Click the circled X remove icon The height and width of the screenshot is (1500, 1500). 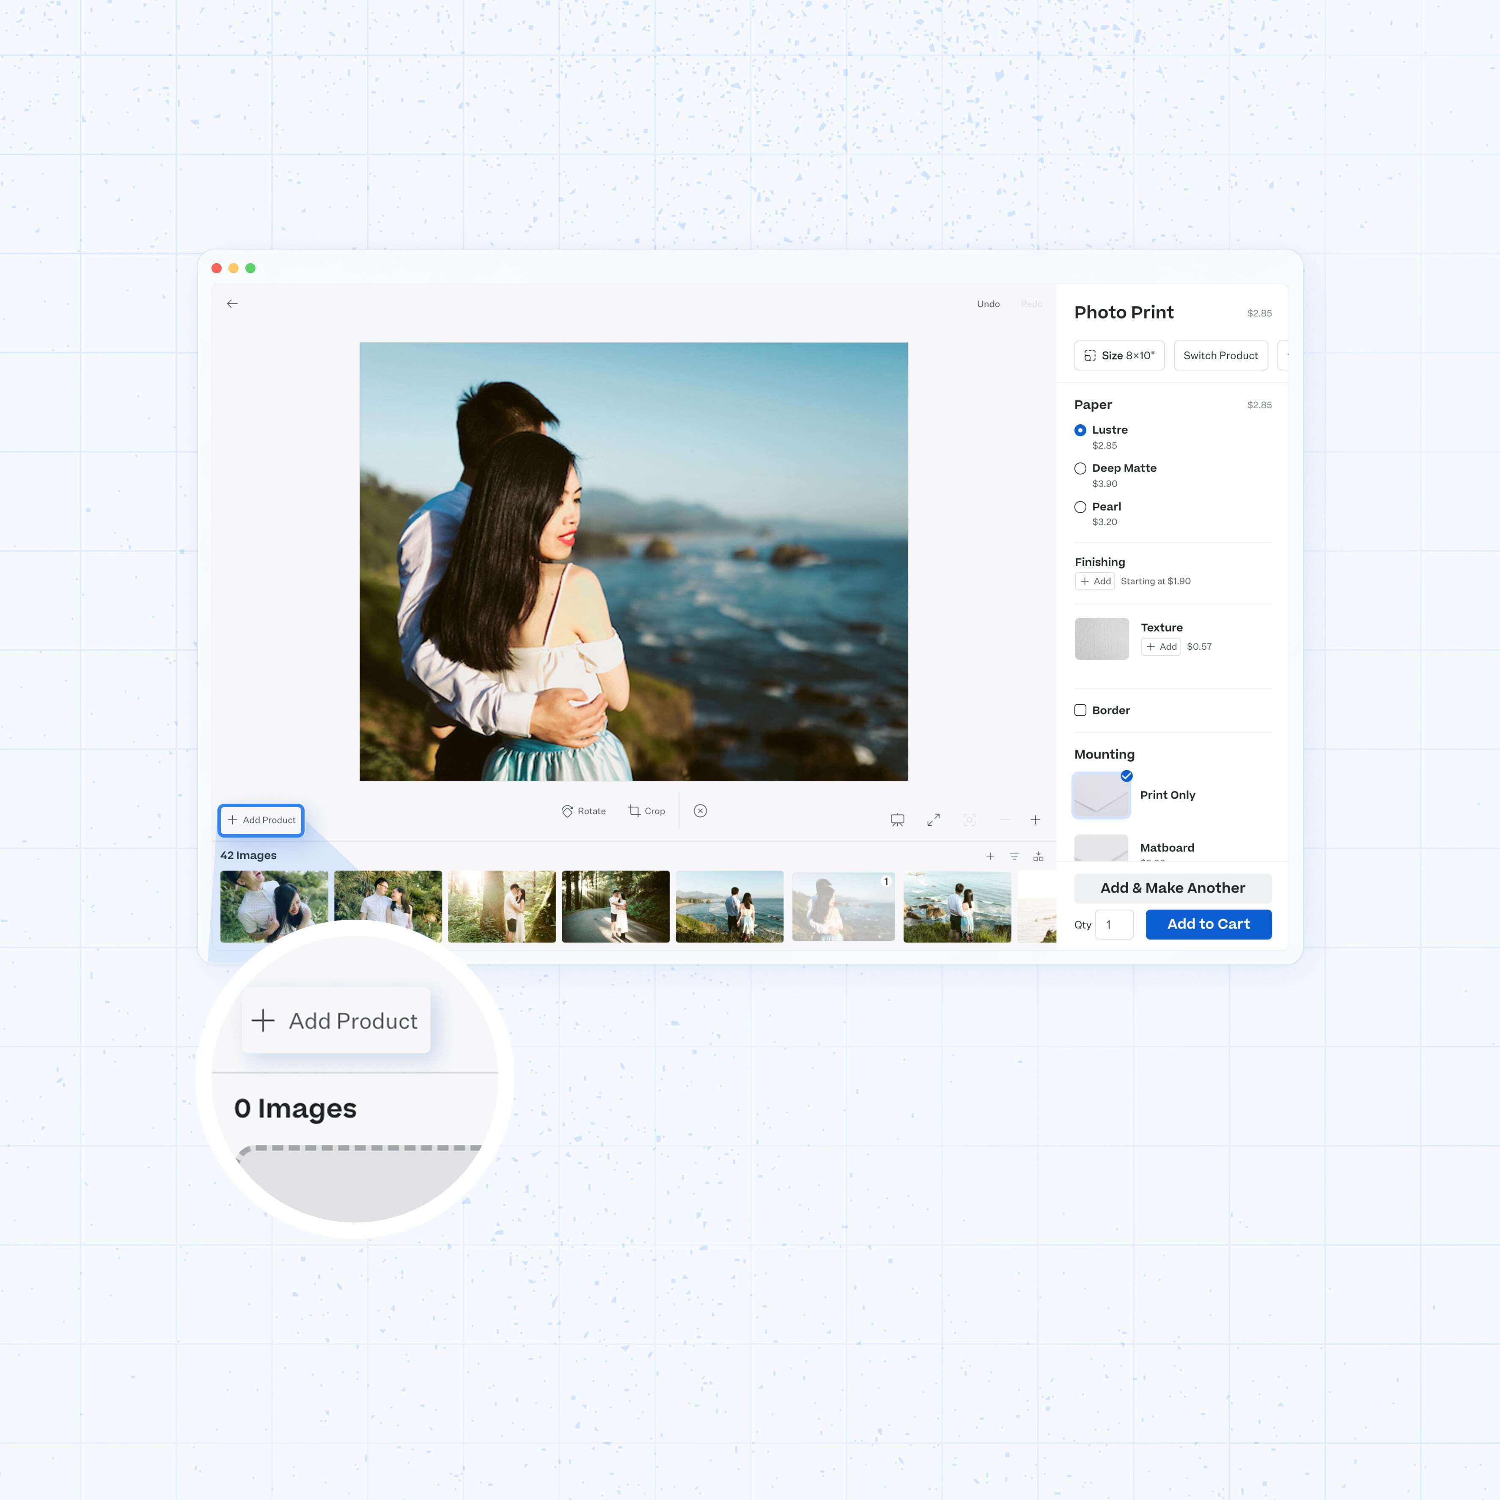tap(701, 810)
